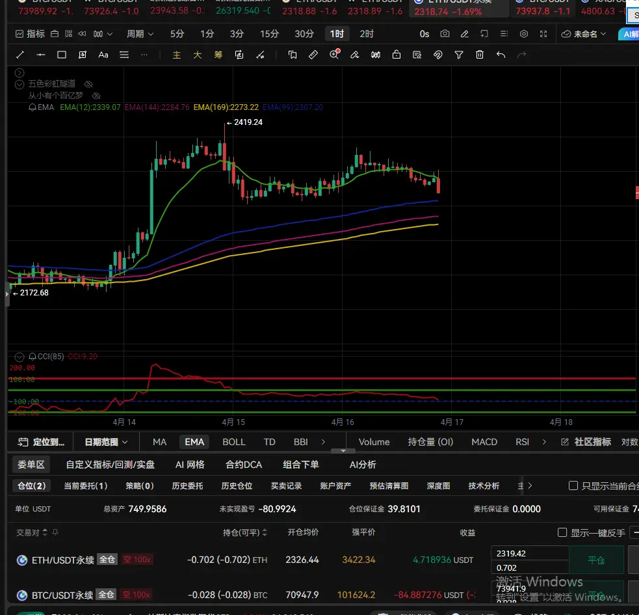Switch to the 历史委托 tab
This screenshot has width=639, height=615.
(187, 485)
